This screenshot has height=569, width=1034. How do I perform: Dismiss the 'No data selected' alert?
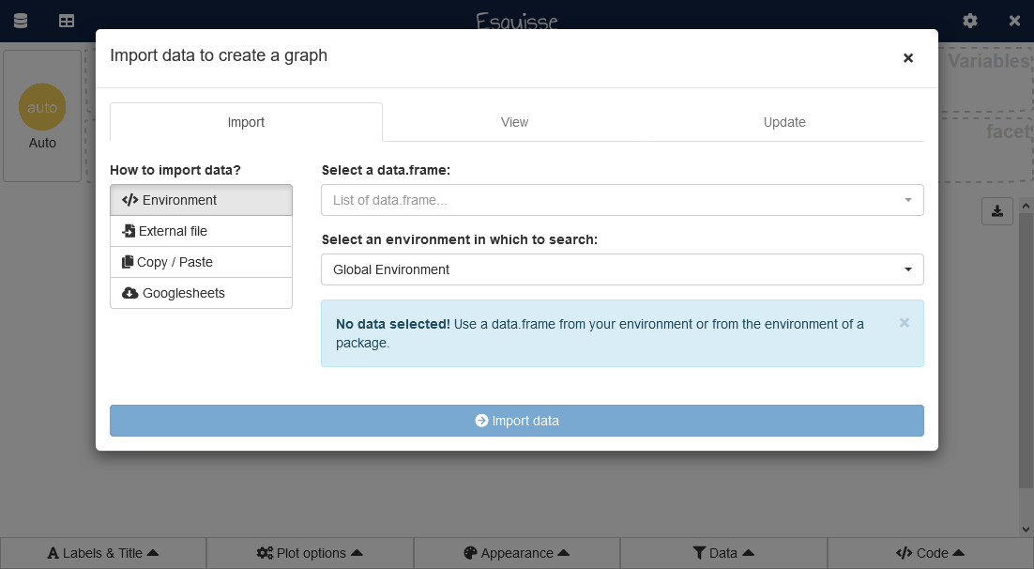point(905,323)
